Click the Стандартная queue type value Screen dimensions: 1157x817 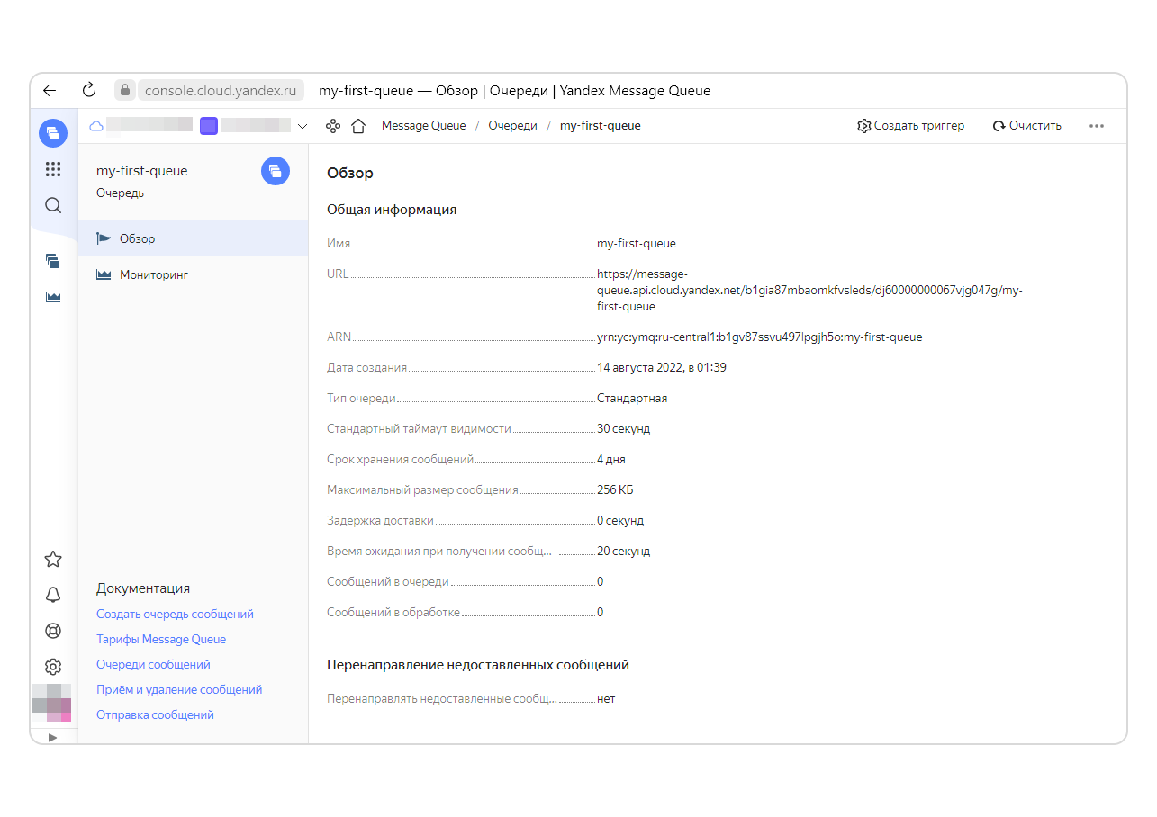click(x=632, y=399)
